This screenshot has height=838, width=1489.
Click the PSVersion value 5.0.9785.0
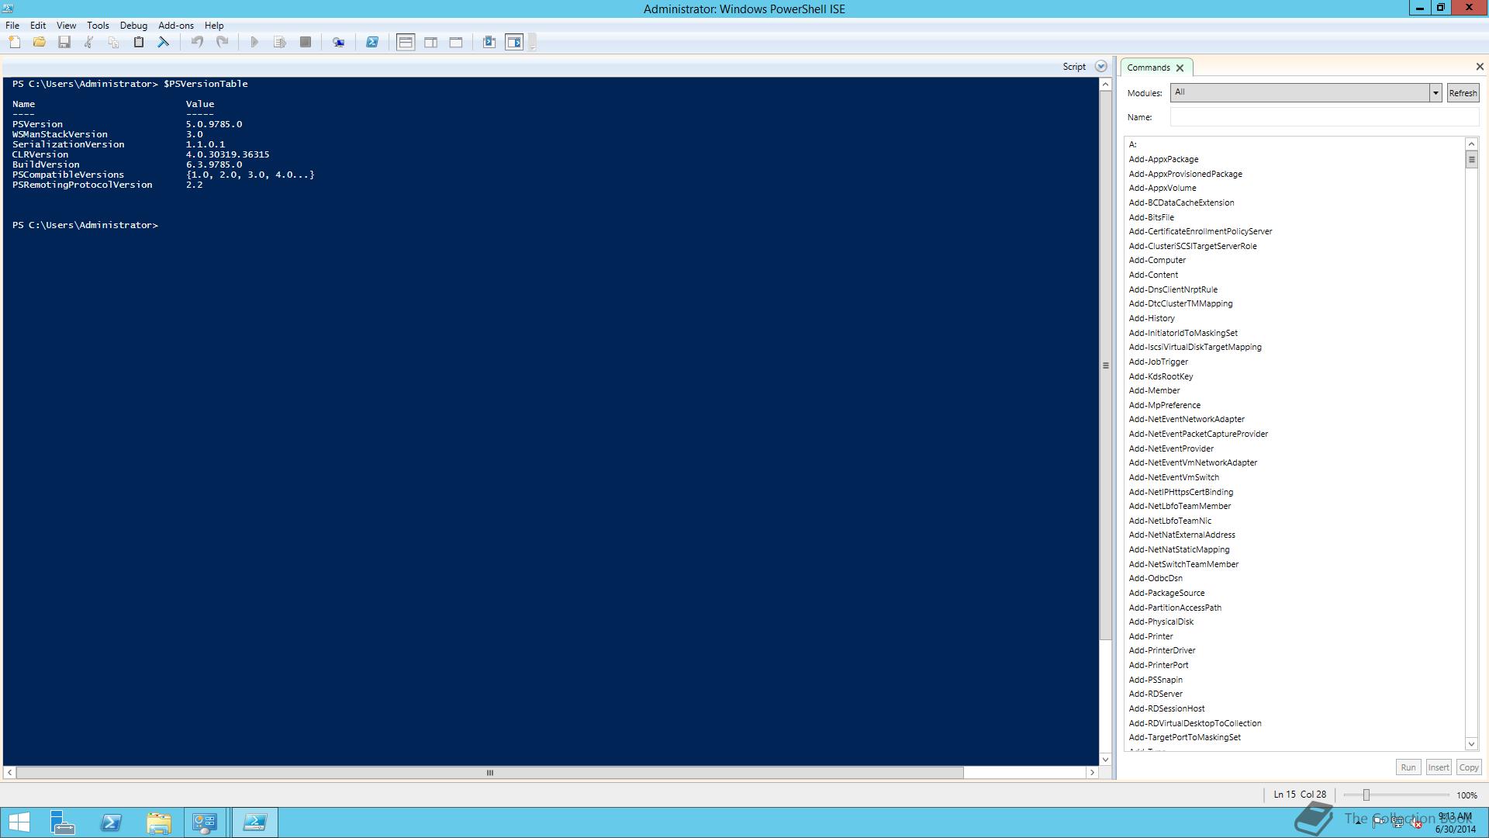pyautogui.click(x=214, y=124)
